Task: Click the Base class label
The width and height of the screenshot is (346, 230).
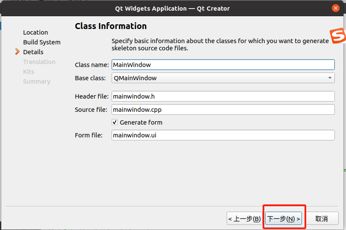Action: 90,78
